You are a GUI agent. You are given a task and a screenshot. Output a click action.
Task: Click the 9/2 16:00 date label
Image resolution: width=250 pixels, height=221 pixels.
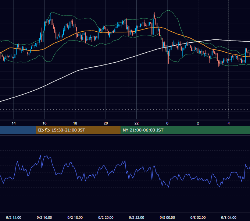pyautogui.click(x=44, y=217)
